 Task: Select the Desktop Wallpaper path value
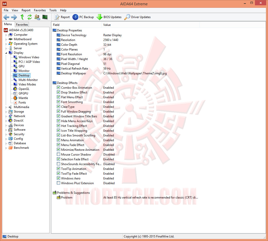point(135,73)
